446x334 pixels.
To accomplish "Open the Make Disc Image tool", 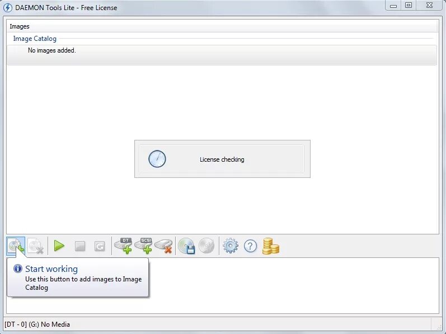I will point(186,246).
